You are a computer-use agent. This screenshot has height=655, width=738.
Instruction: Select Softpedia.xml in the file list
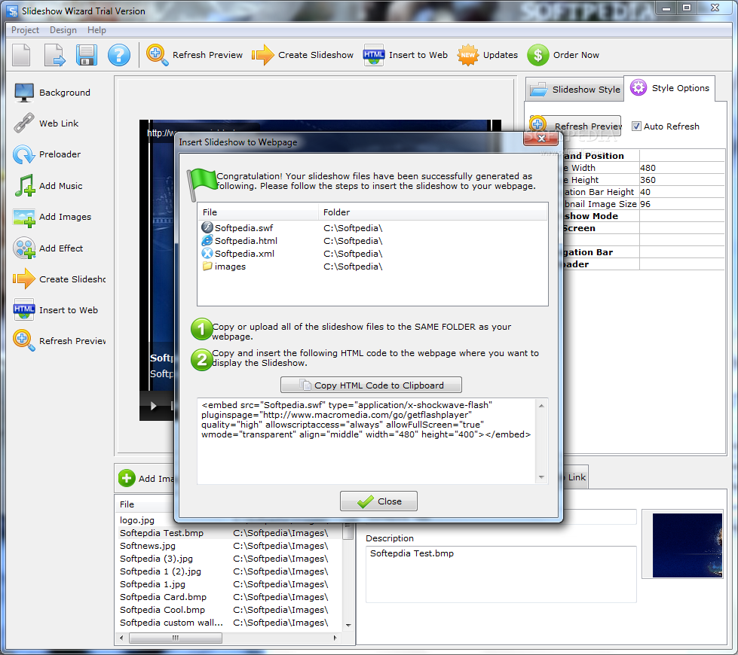(372, 254)
